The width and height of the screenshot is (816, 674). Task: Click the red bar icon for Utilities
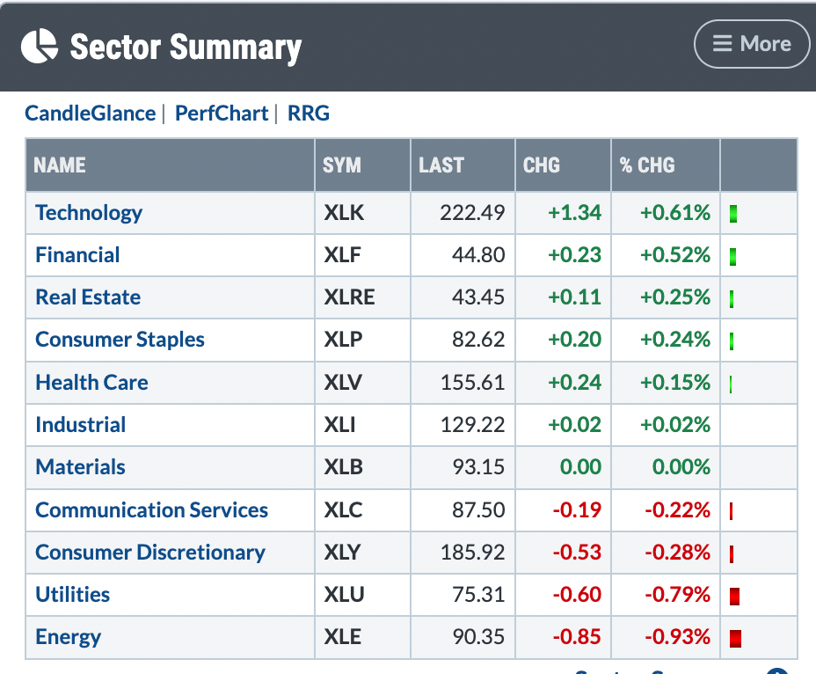pyautogui.click(x=734, y=596)
